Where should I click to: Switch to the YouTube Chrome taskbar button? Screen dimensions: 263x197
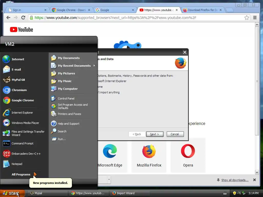click(89, 193)
